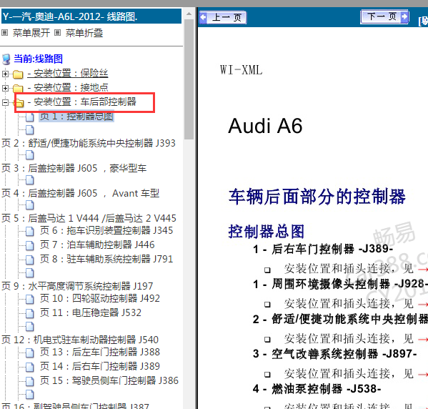Click the right arrow icon on 下一页
Screen dimensions: 428x409
click(404, 17)
